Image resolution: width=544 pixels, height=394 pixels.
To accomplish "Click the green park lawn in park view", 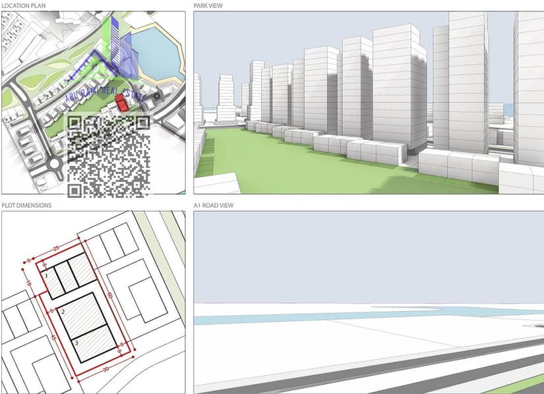I will coord(313,166).
